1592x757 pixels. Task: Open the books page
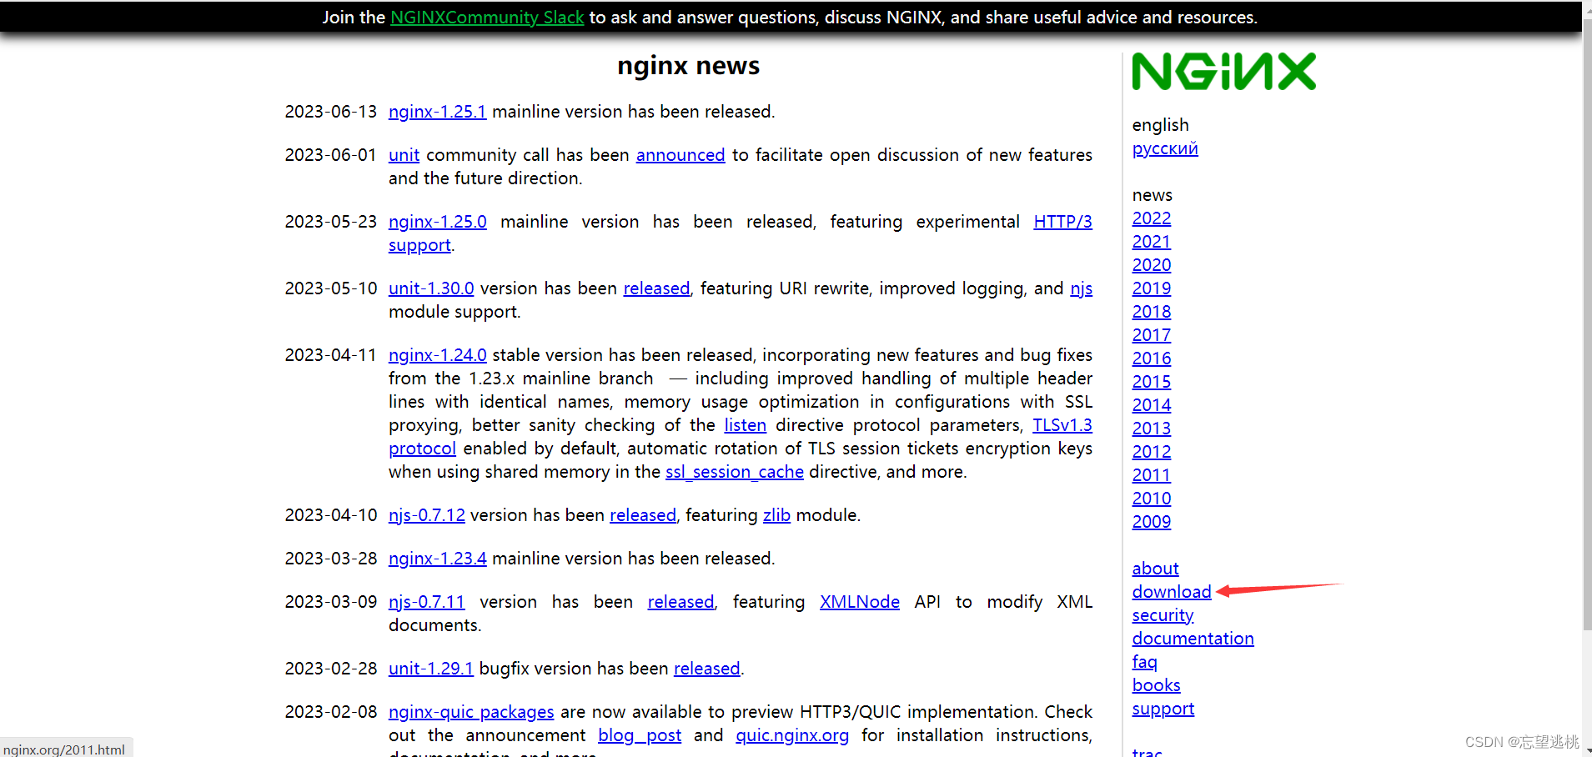click(1156, 685)
